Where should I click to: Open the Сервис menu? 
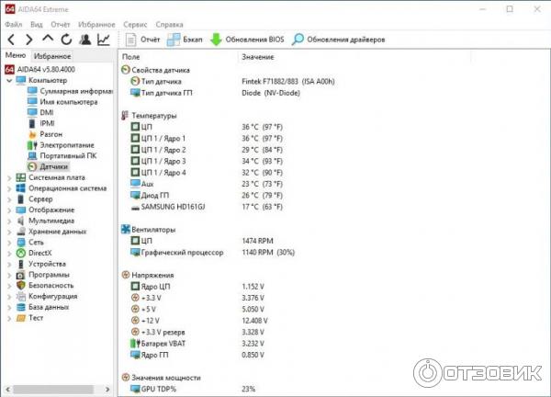coord(135,25)
